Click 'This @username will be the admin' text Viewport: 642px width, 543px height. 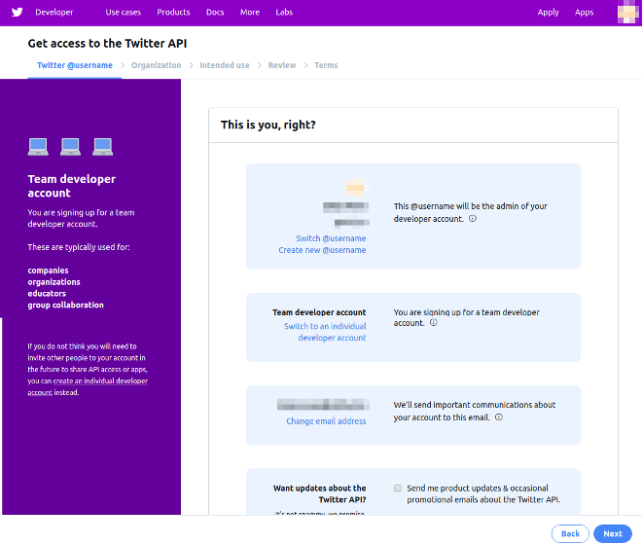(471, 212)
